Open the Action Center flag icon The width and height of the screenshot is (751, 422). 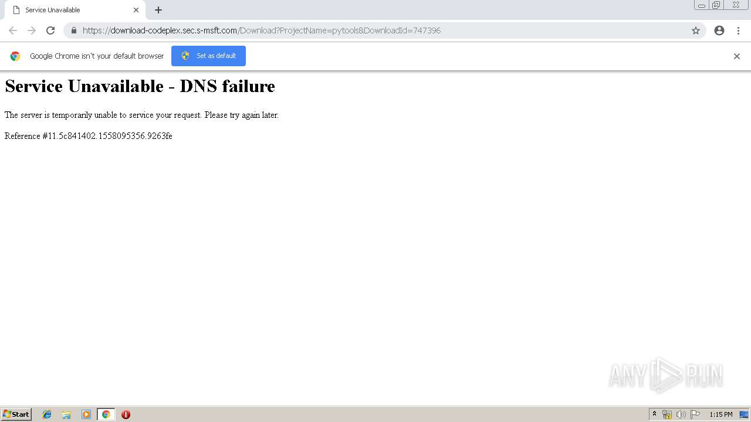pyautogui.click(x=695, y=414)
